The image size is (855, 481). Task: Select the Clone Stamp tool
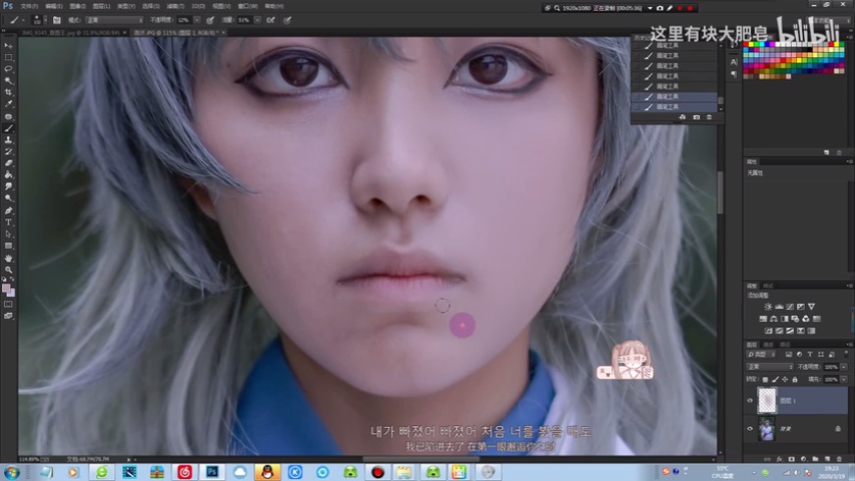pyautogui.click(x=8, y=140)
